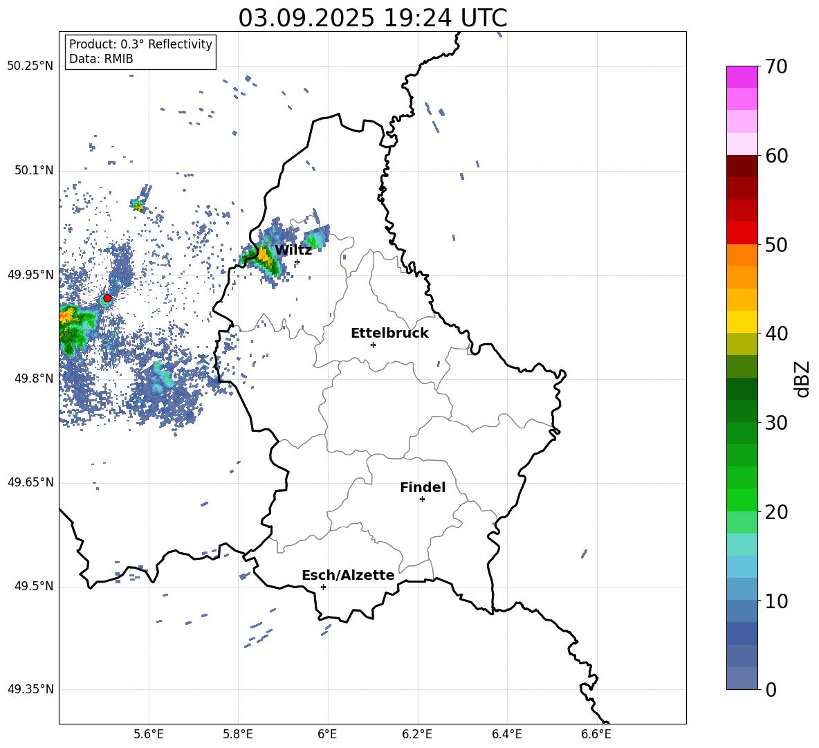Click the small echo cell near 50.05°N
819x748 pixels.
click(x=138, y=206)
